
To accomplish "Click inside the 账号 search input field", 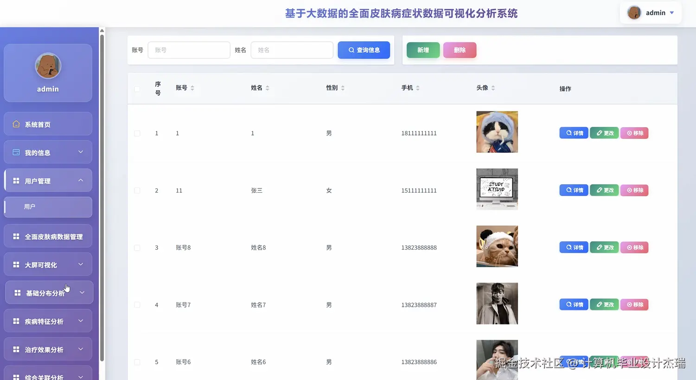I will pos(189,50).
